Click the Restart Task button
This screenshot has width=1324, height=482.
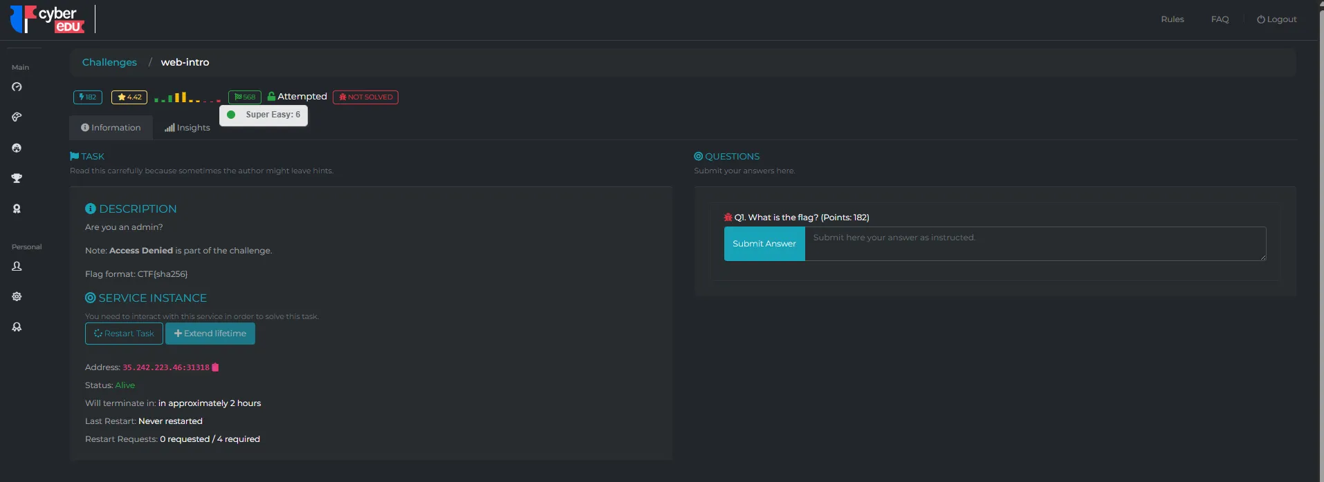click(x=124, y=334)
